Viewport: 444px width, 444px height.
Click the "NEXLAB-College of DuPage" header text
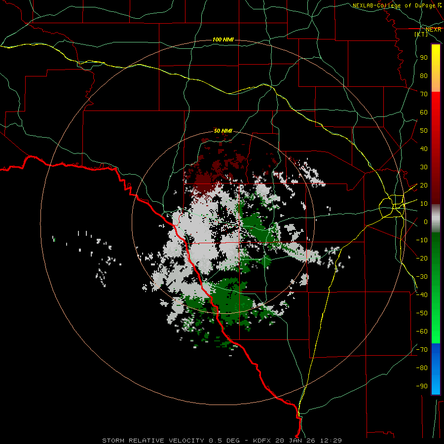(394, 5)
